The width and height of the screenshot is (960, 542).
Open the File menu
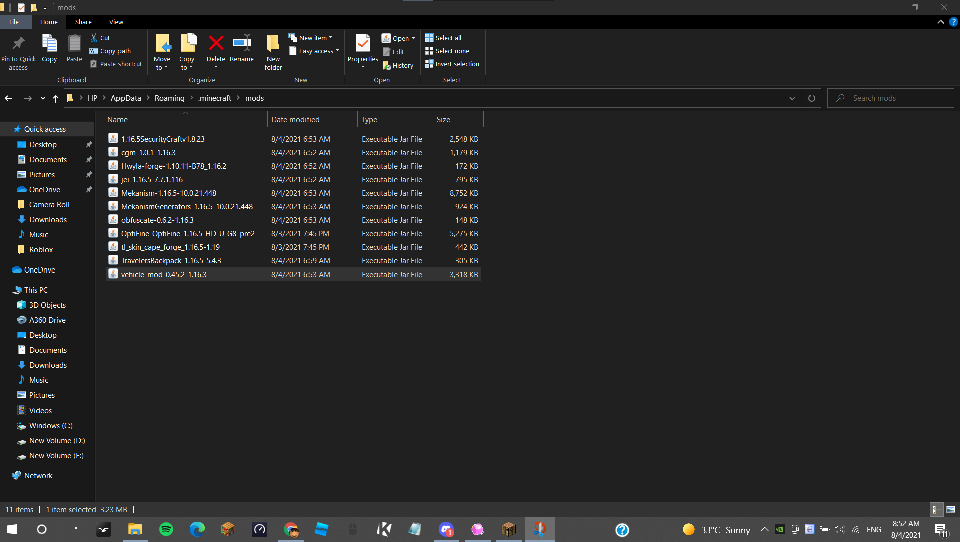click(14, 22)
